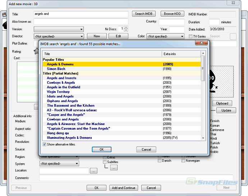Click Location browse ellipsis button
The image size is (248, 196).
(94, 171)
